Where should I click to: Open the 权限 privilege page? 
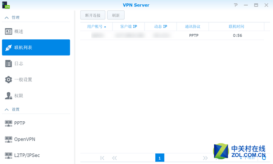pyautogui.click(x=36, y=96)
